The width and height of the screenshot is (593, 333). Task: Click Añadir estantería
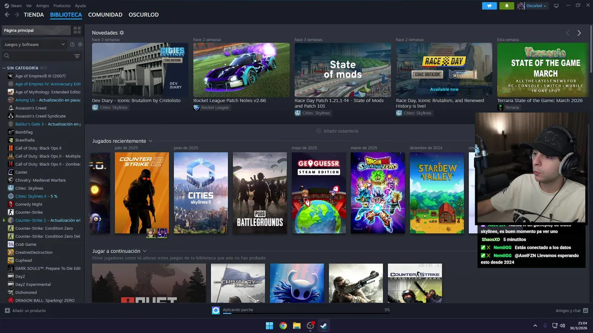click(337, 131)
